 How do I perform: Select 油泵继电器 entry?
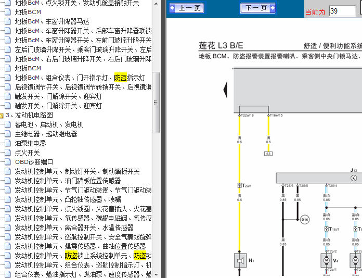click(30, 143)
